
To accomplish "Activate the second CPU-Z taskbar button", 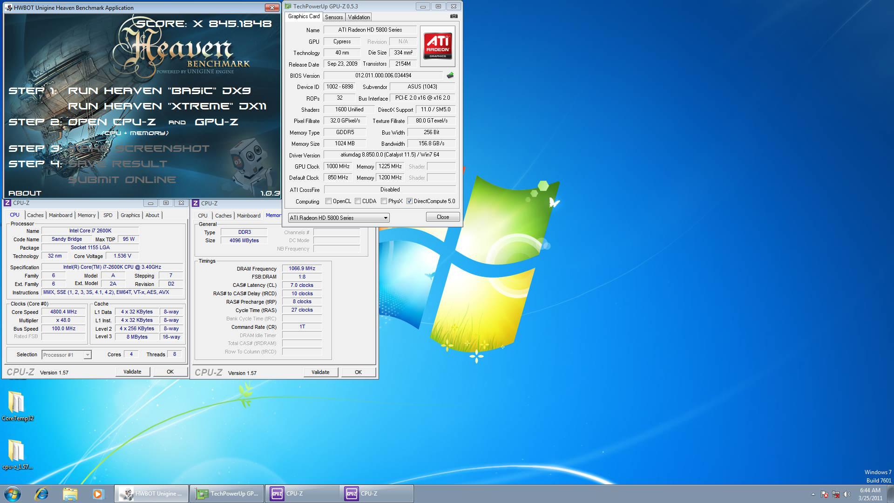I will pos(376,494).
